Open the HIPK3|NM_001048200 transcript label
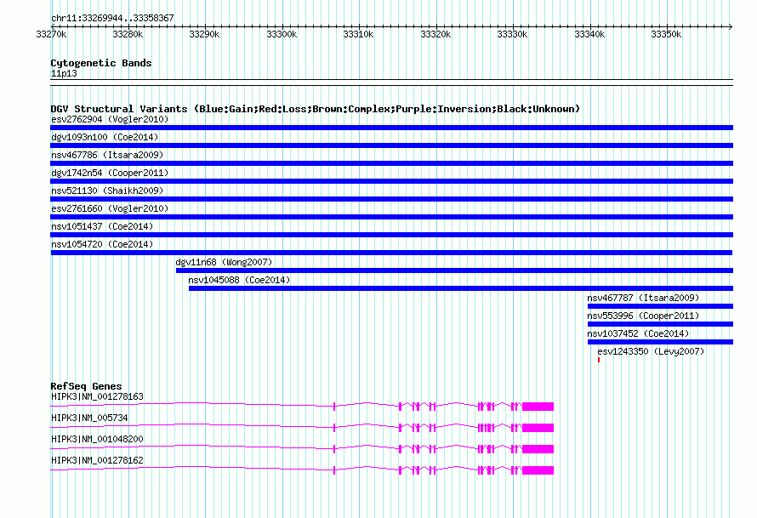 [x=97, y=439]
